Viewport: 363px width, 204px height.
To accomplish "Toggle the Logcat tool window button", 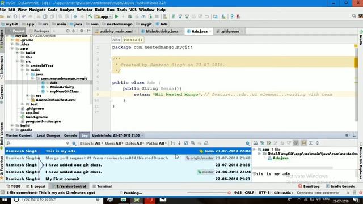I will (x=36, y=186).
